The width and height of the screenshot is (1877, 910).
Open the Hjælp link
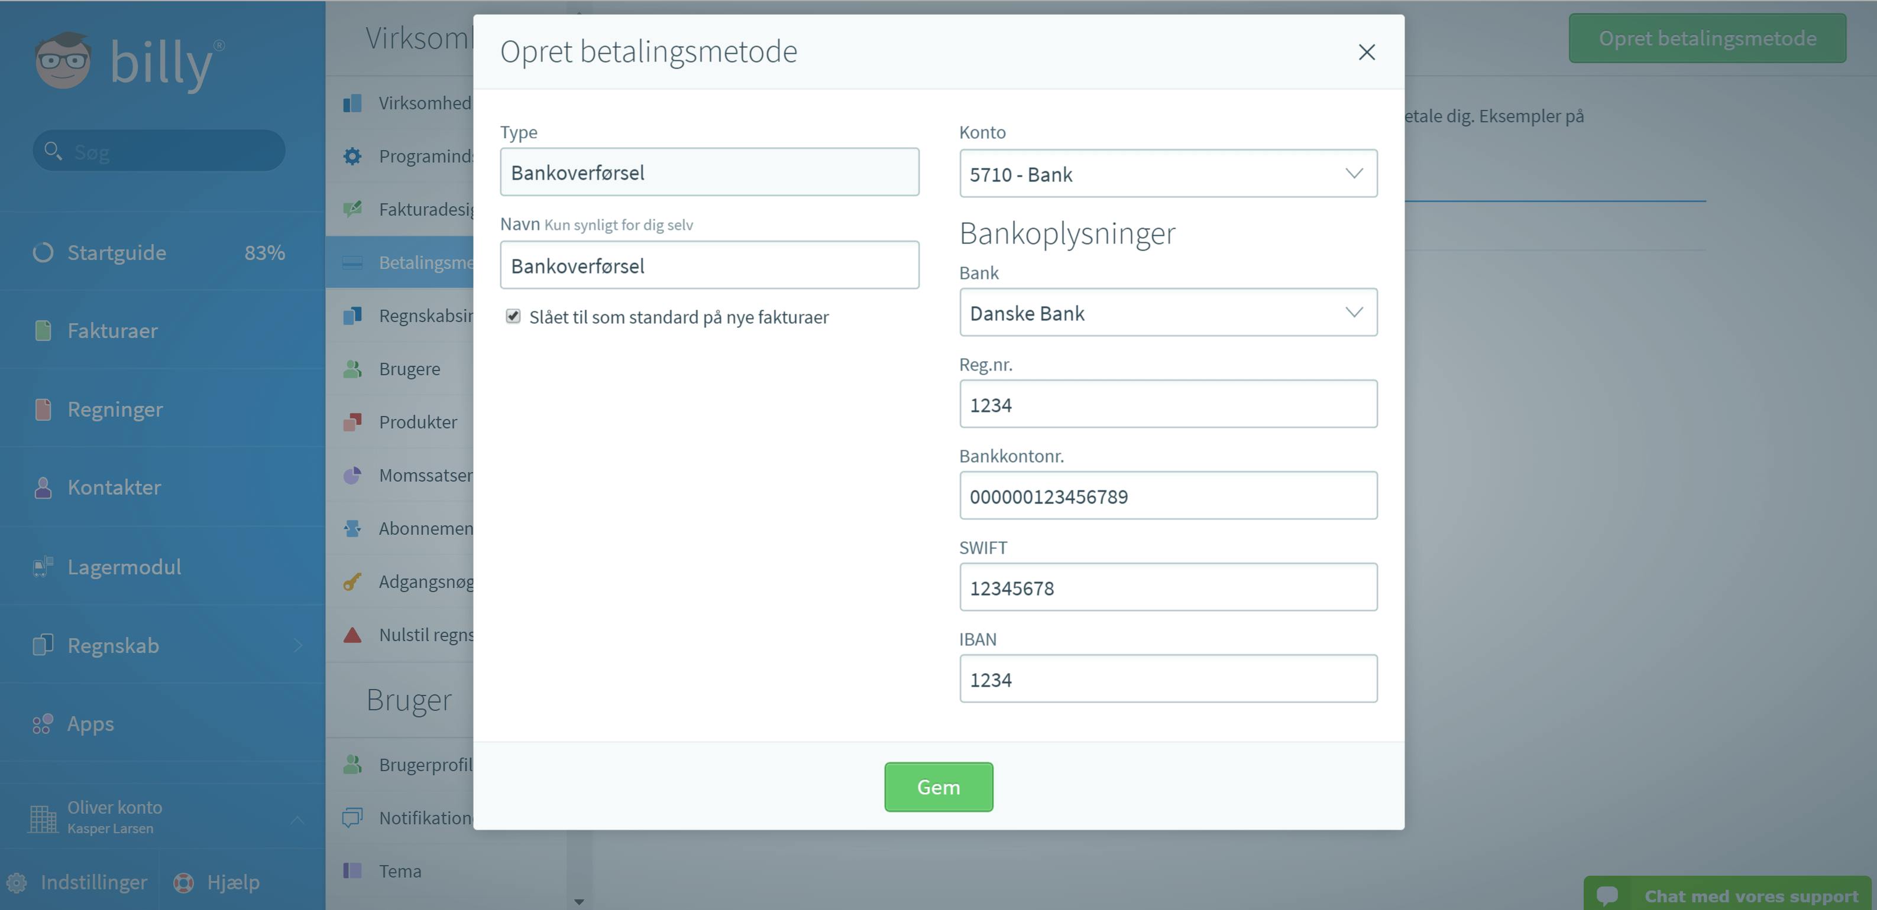click(233, 882)
